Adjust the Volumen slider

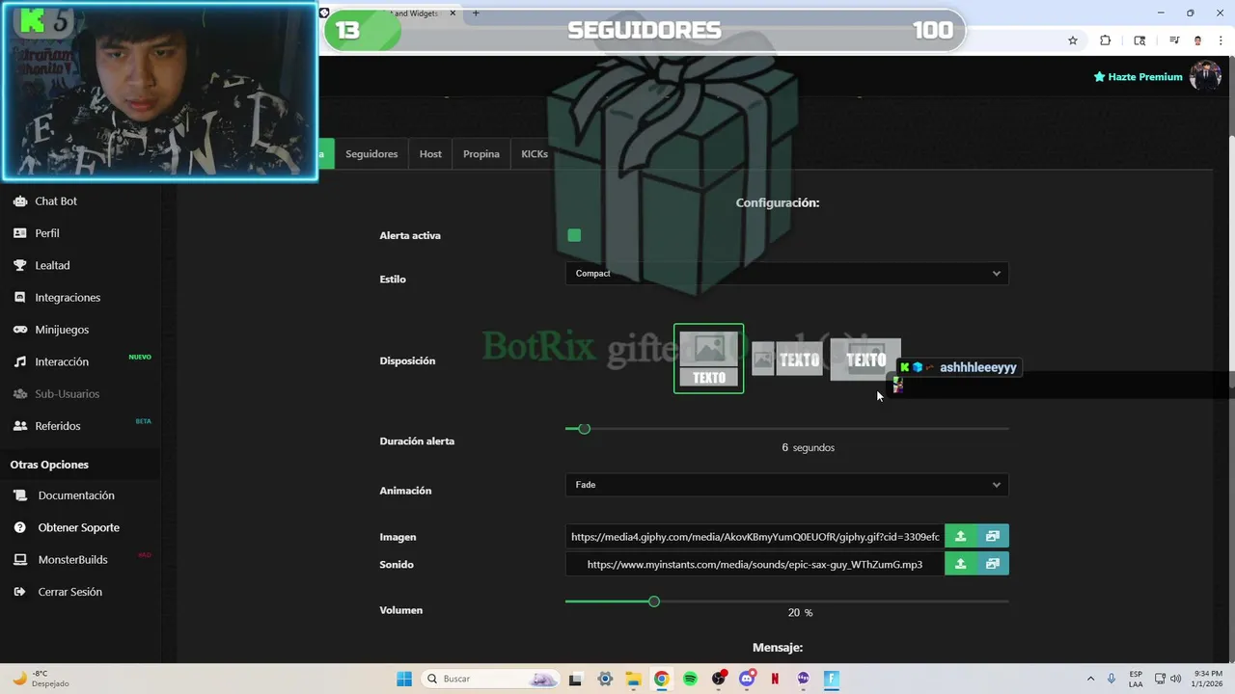[654, 601]
